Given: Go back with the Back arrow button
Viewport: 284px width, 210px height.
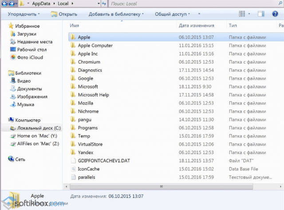Looking at the screenshot, I should tap(4, 4).
